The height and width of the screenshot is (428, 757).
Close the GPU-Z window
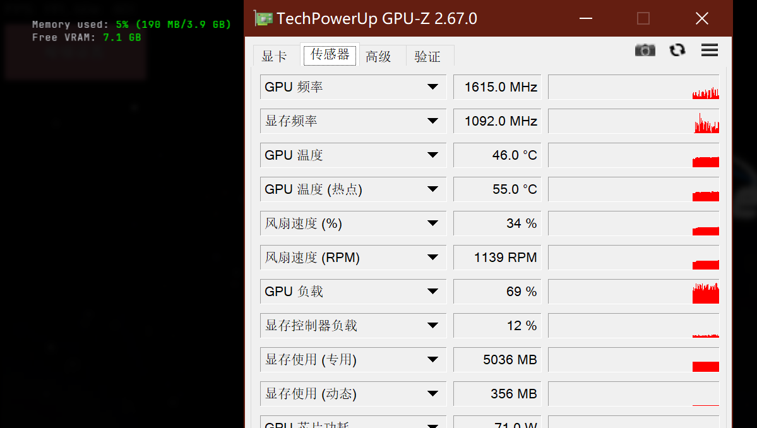click(x=701, y=18)
